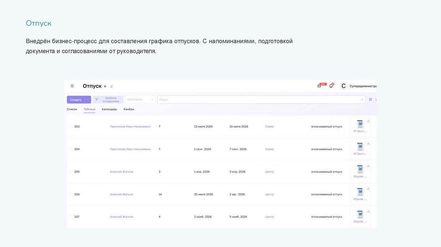The image size is (441, 247).
Task: Open the Шаблон сотрудника filter template
Action: pos(108,99)
